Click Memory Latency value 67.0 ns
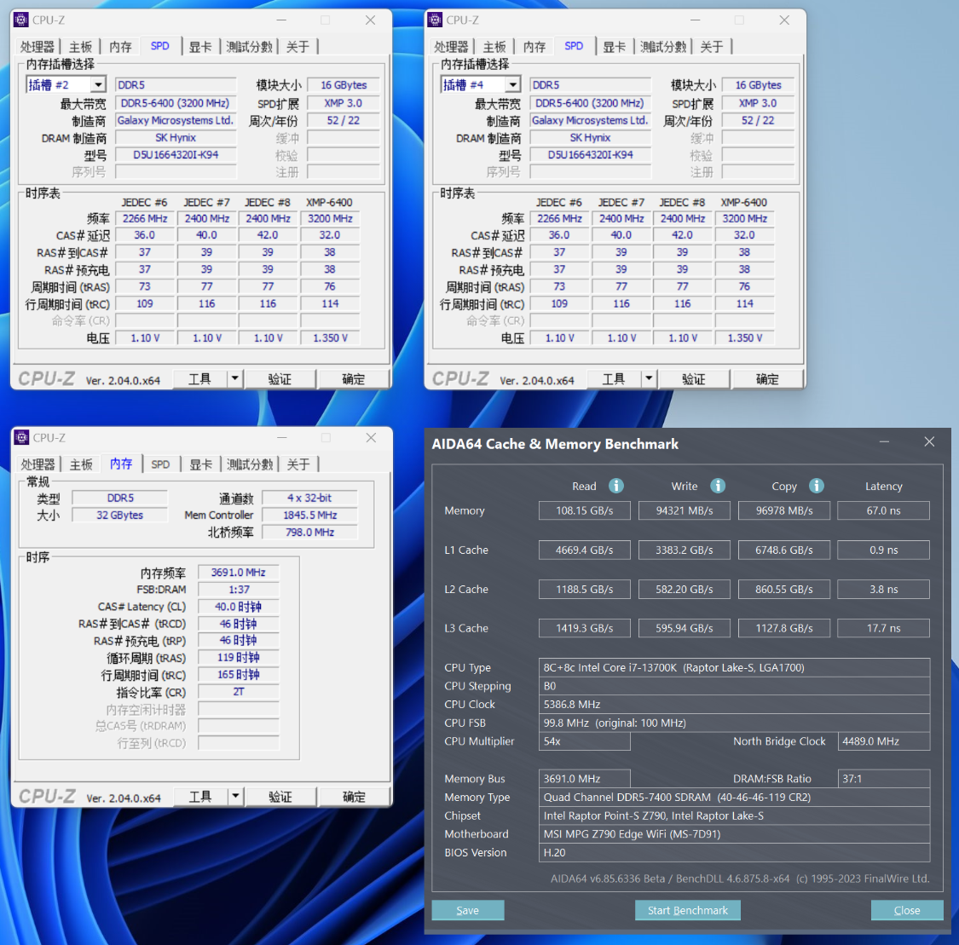959x945 pixels. click(884, 510)
